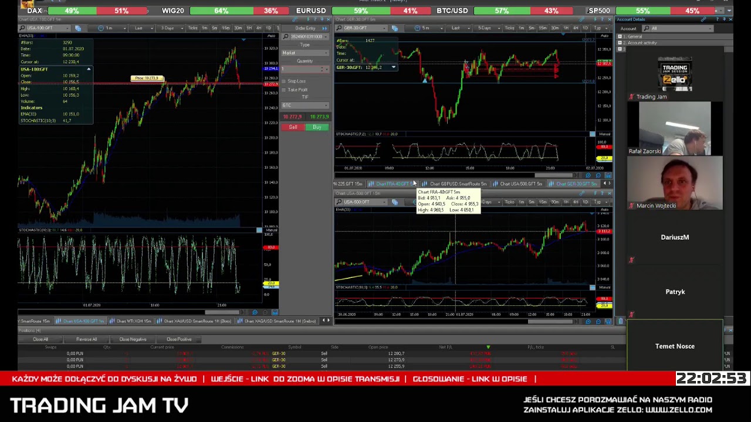Click link icon in GER-30 chart title bar

coord(581,19)
